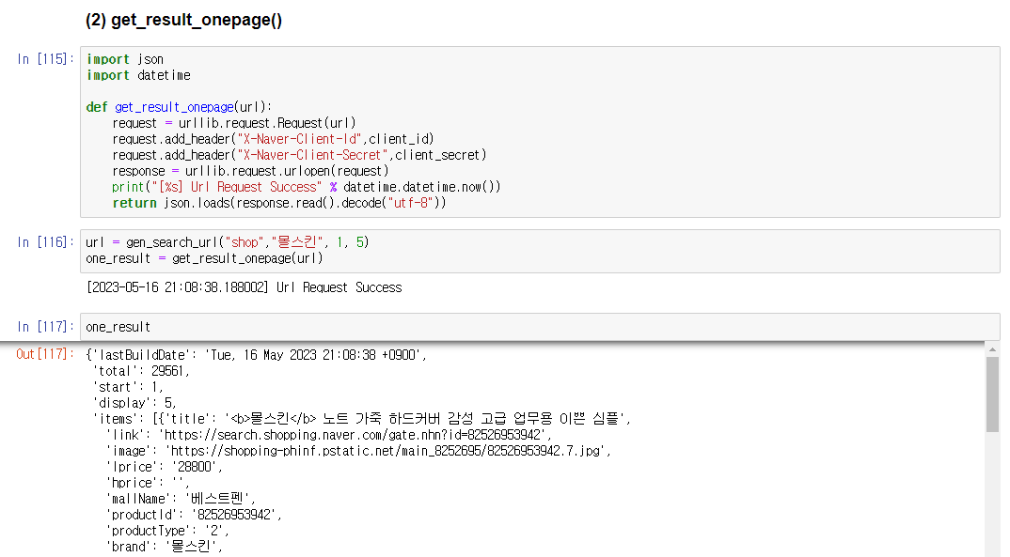Click the 'Out[117]:' output prompt

pyautogui.click(x=46, y=354)
